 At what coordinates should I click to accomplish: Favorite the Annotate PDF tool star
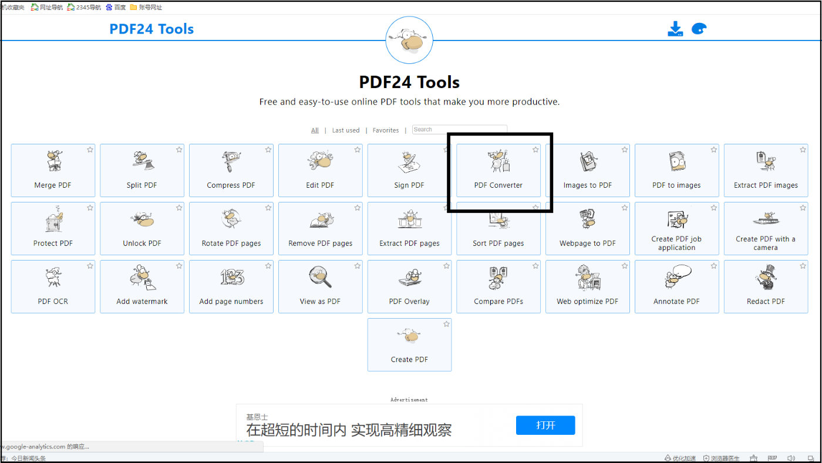(x=714, y=266)
